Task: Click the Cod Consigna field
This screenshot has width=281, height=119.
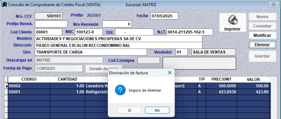Action: click(148, 60)
